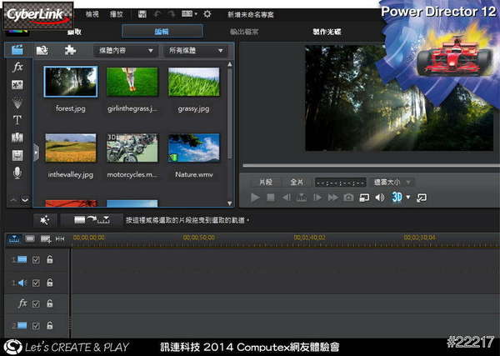Image resolution: width=500 pixels, height=356 pixels.
Task: Toggle the fx track enable checkbox
Action: [36, 303]
